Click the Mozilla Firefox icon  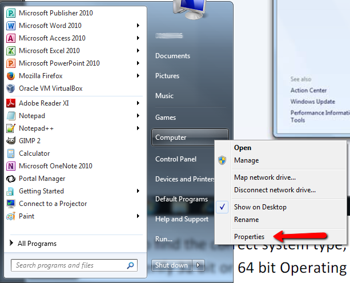point(11,76)
